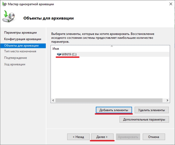The width and height of the screenshot is (175, 145).
Task: Jump to the Тип места назначения step
Action: [20, 51]
